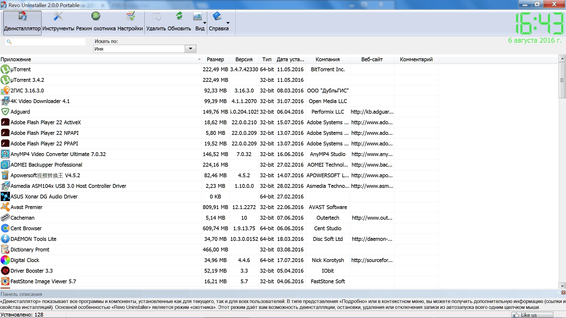Click the 'Установлено: 128' status text
Screen dimensions: 566x318
[x=22, y=315]
